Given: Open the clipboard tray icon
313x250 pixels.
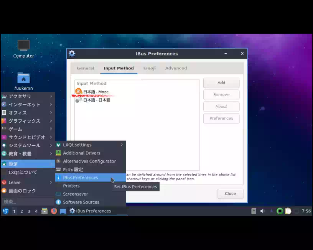Looking at the screenshot, I should pos(288,211).
